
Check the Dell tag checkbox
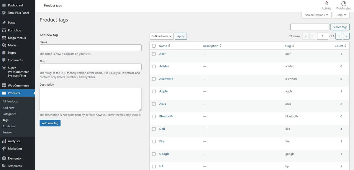(154, 129)
